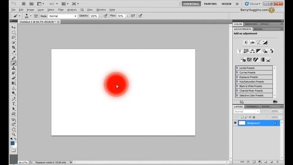Select the History Brush tool
293x165 pixels.
tap(13, 73)
